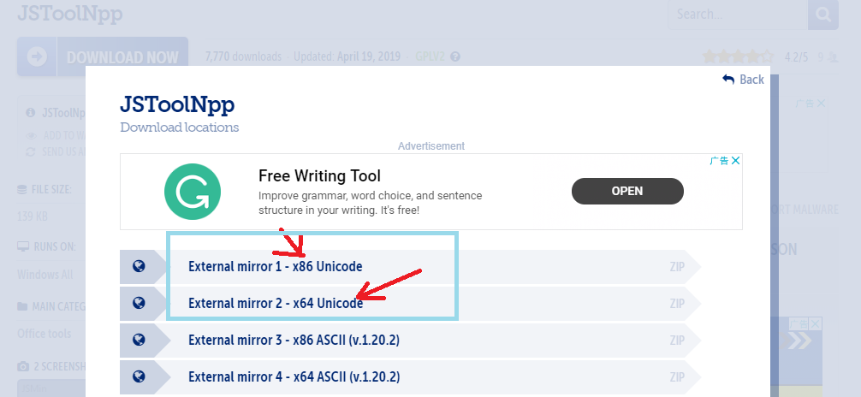Image resolution: width=861 pixels, height=397 pixels.
Task: Download from External mirror 1 - x86 Unicode
Action: click(275, 266)
